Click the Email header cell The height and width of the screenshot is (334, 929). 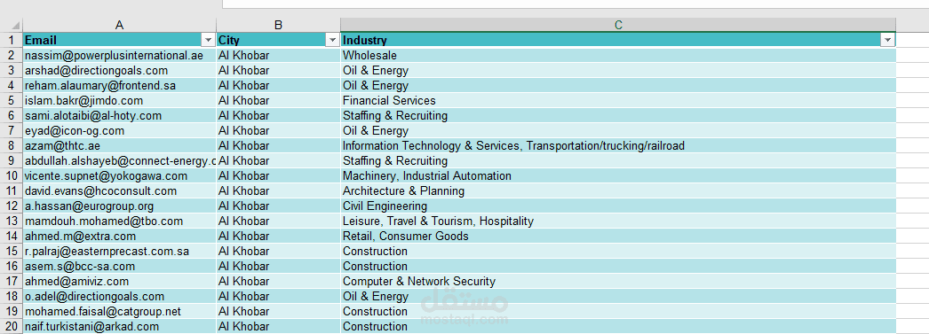[x=120, y=40]
